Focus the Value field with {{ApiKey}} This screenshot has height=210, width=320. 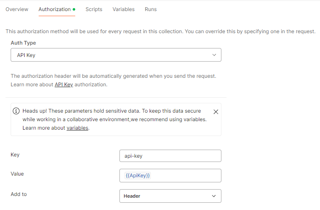[170, 176]
